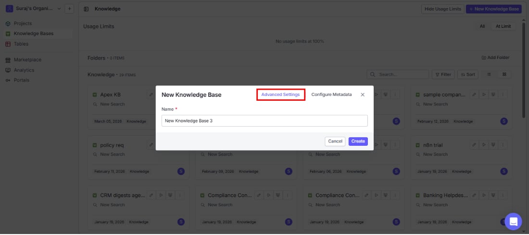Open Advanced Settings in the New Knowledge Base dialog
The width and height of the screenshot is (529, 235).
click(x=280, y=94)
